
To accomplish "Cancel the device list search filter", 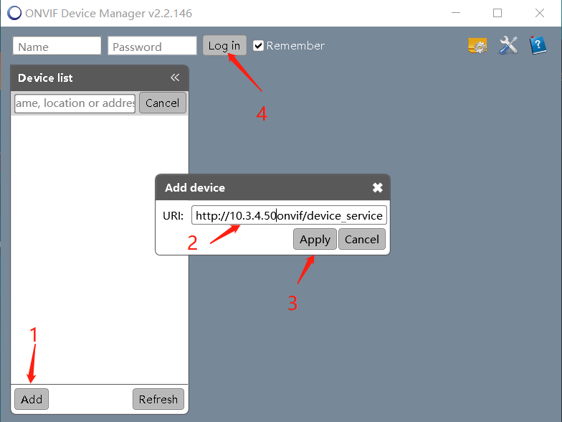I will click(163, 103).
